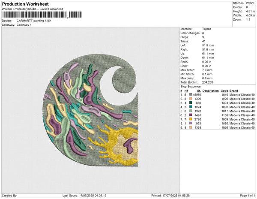Pick the dark green swatch, code 1304
The height and width of the screenshot is (199, 257).
(x=191, y=103)
